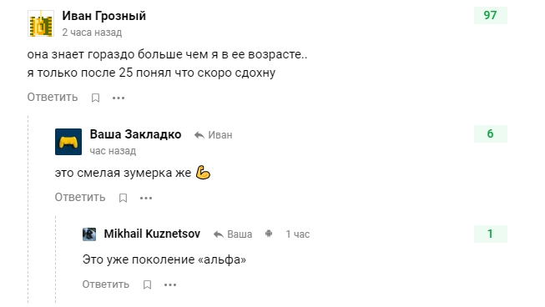
Task: Bookmark Mikhail Kuznetsov's comment
Action: (148, 284)
